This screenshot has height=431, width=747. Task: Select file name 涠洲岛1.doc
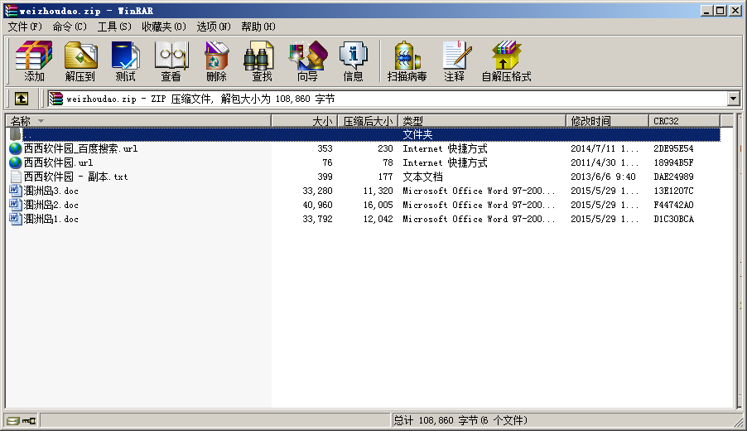[51, 219]
